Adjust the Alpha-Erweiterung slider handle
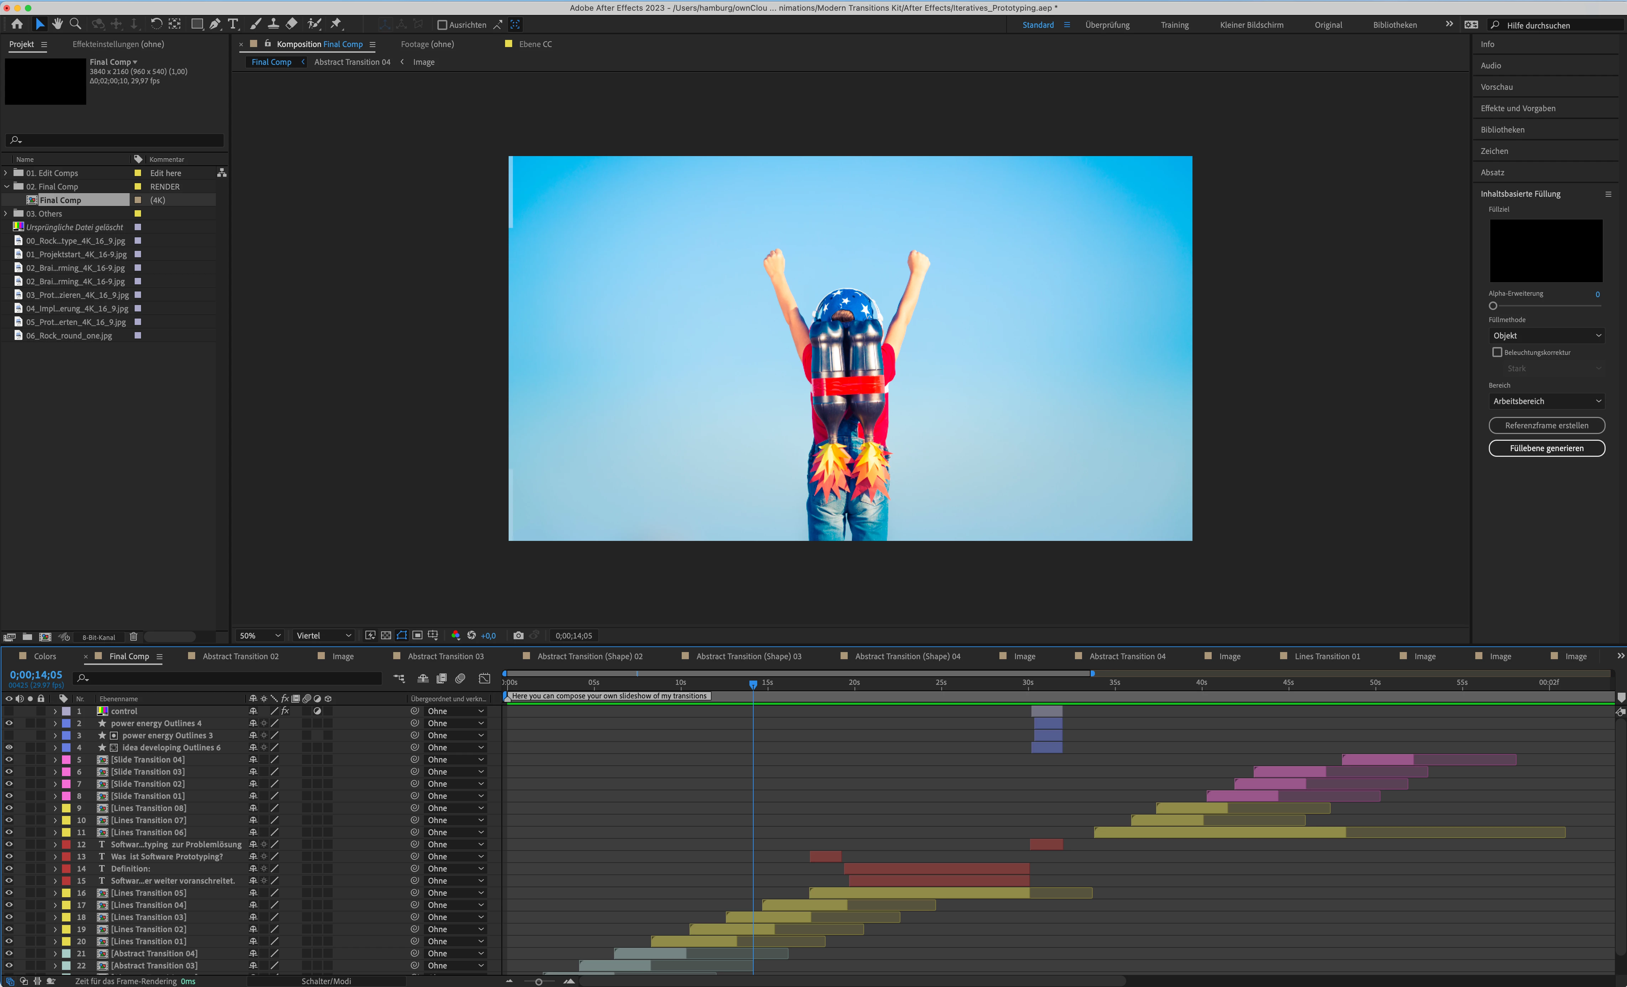Viewport: 1627px width, 987px height. (x=1493, y=306)
